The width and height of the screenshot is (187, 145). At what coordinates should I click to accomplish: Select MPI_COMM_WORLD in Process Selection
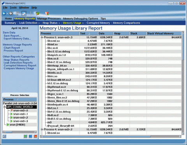[x=21, y=107]
